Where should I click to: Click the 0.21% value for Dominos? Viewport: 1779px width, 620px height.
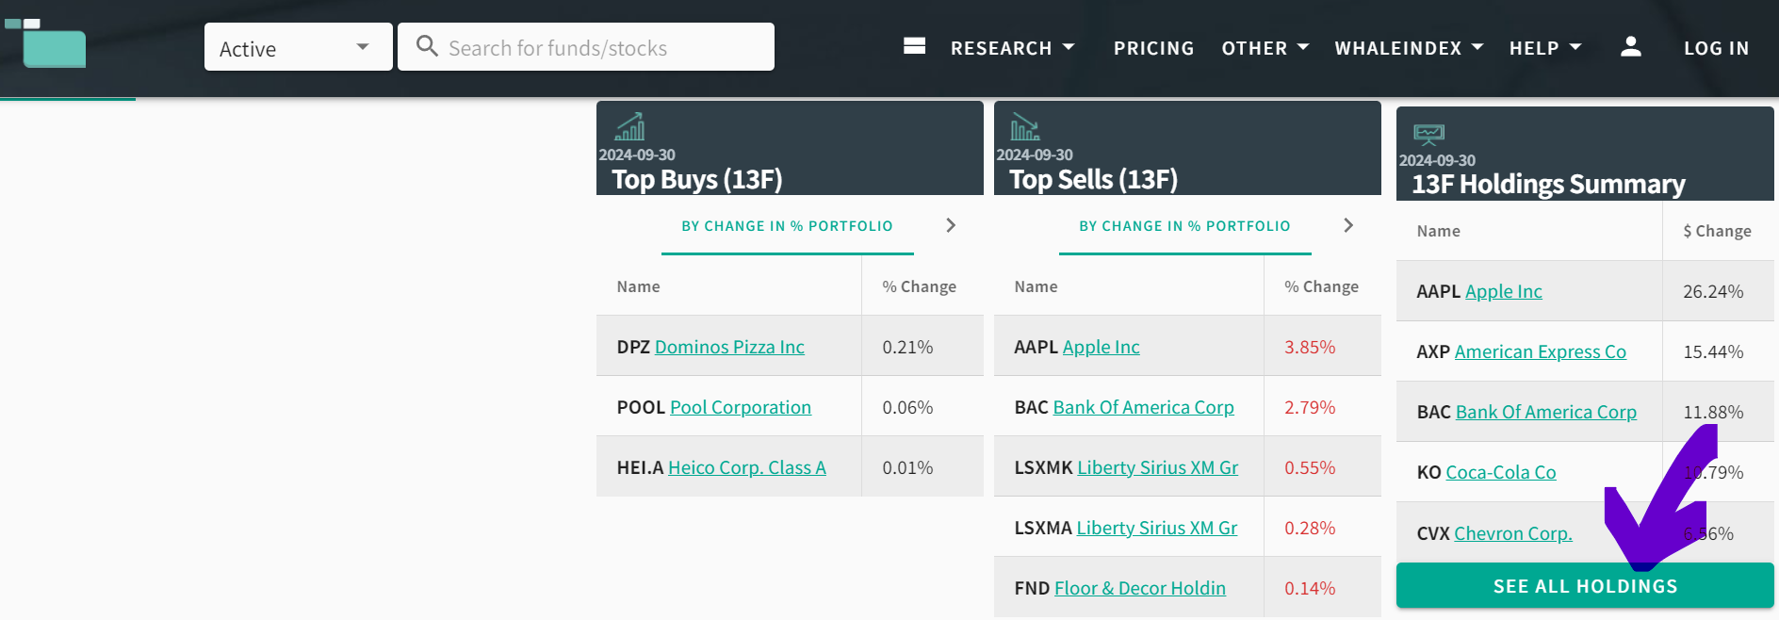click(907, 347)
